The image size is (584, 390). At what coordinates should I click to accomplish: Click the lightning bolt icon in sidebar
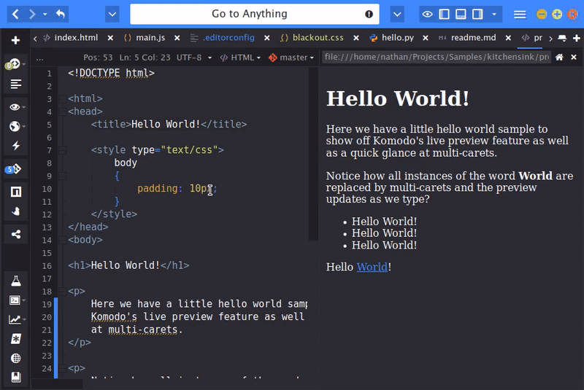(x=15, y=146)
